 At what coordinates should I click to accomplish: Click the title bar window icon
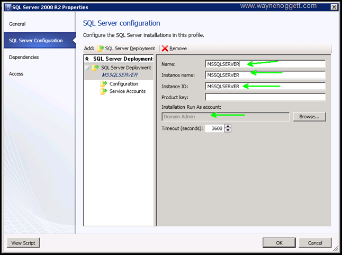(x=7, y=7)
